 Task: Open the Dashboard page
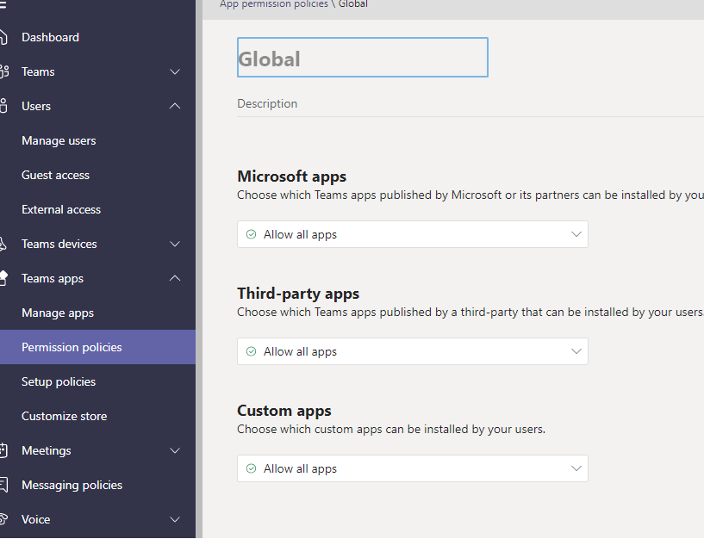point(50,37)
